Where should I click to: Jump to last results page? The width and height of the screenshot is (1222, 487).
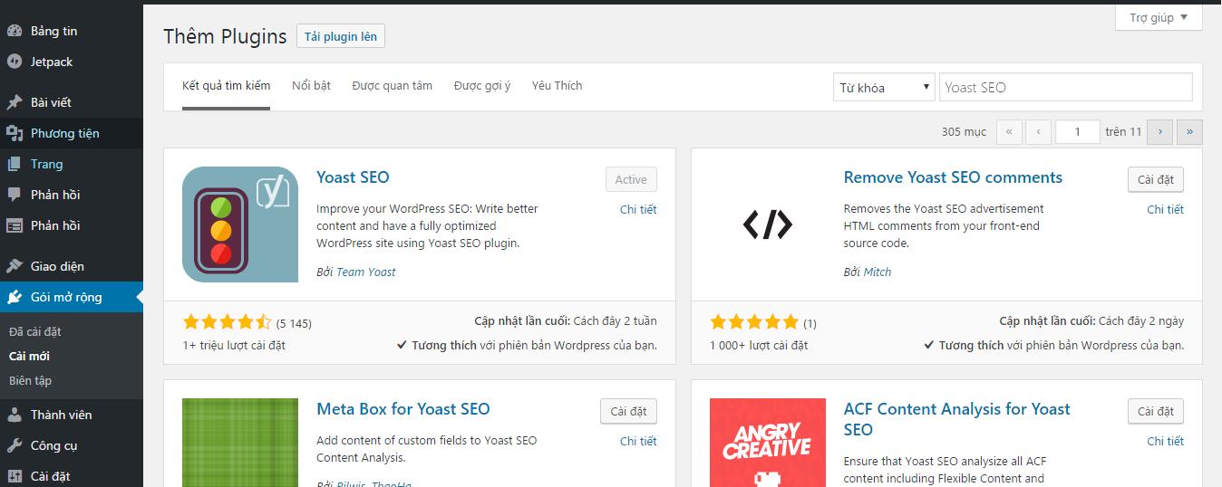[1190, 131]
